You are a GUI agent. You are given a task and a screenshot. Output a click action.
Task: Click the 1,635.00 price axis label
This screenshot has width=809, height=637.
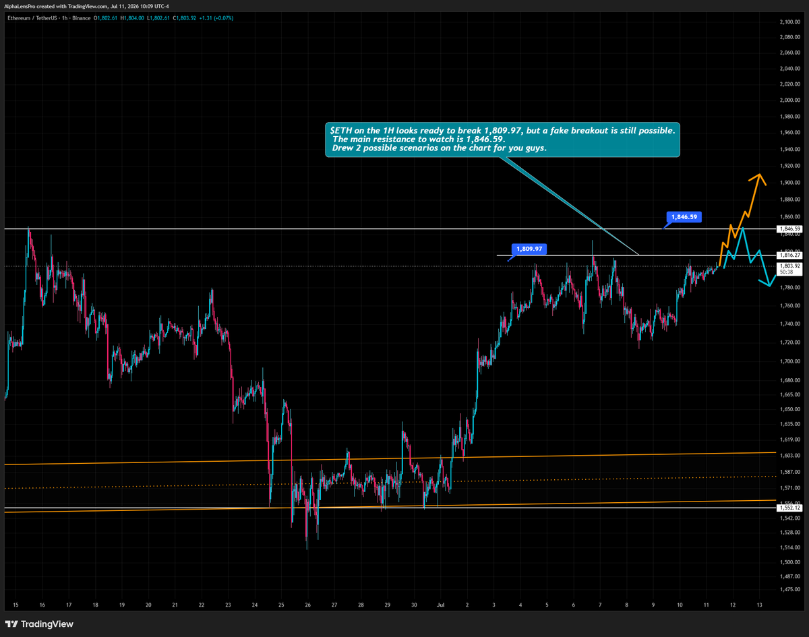click(789, 425)
